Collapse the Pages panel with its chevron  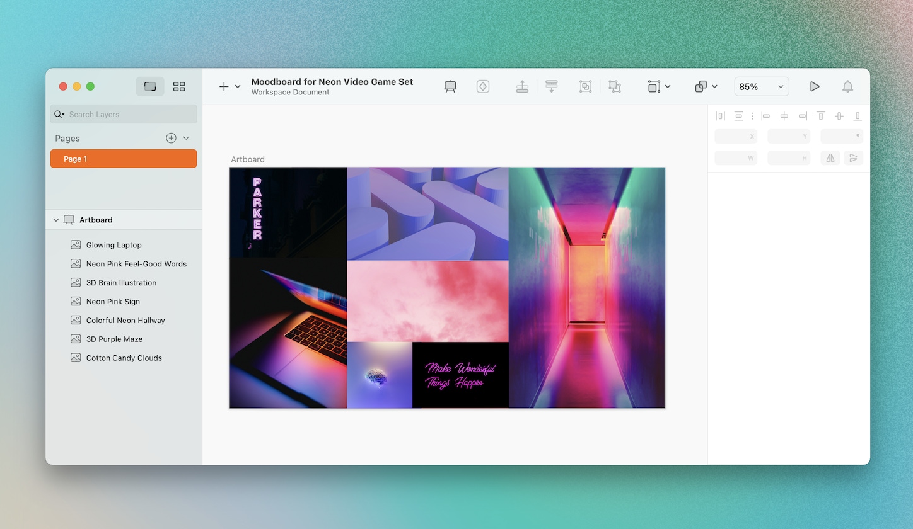(x=186, y=137)
